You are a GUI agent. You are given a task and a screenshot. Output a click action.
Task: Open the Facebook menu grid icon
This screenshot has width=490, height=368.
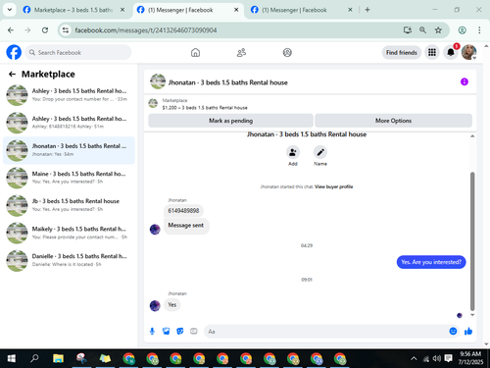(432, 52)
